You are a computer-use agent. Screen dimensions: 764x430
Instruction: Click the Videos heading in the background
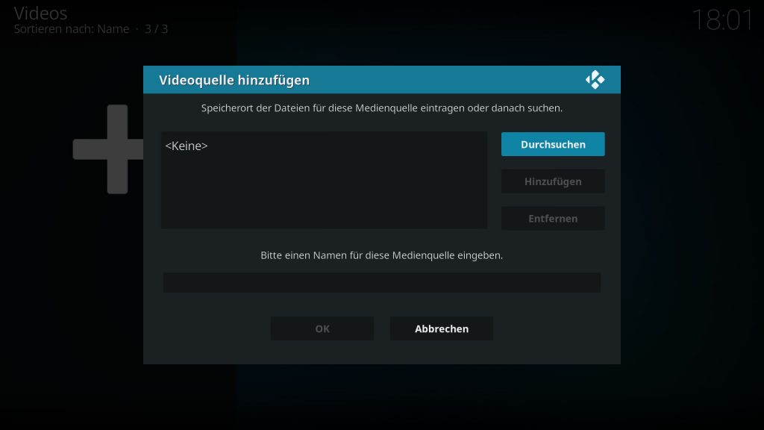pos(40,13)
